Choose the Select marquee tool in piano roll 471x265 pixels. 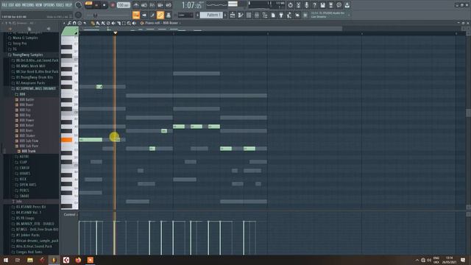click(124, 23)
